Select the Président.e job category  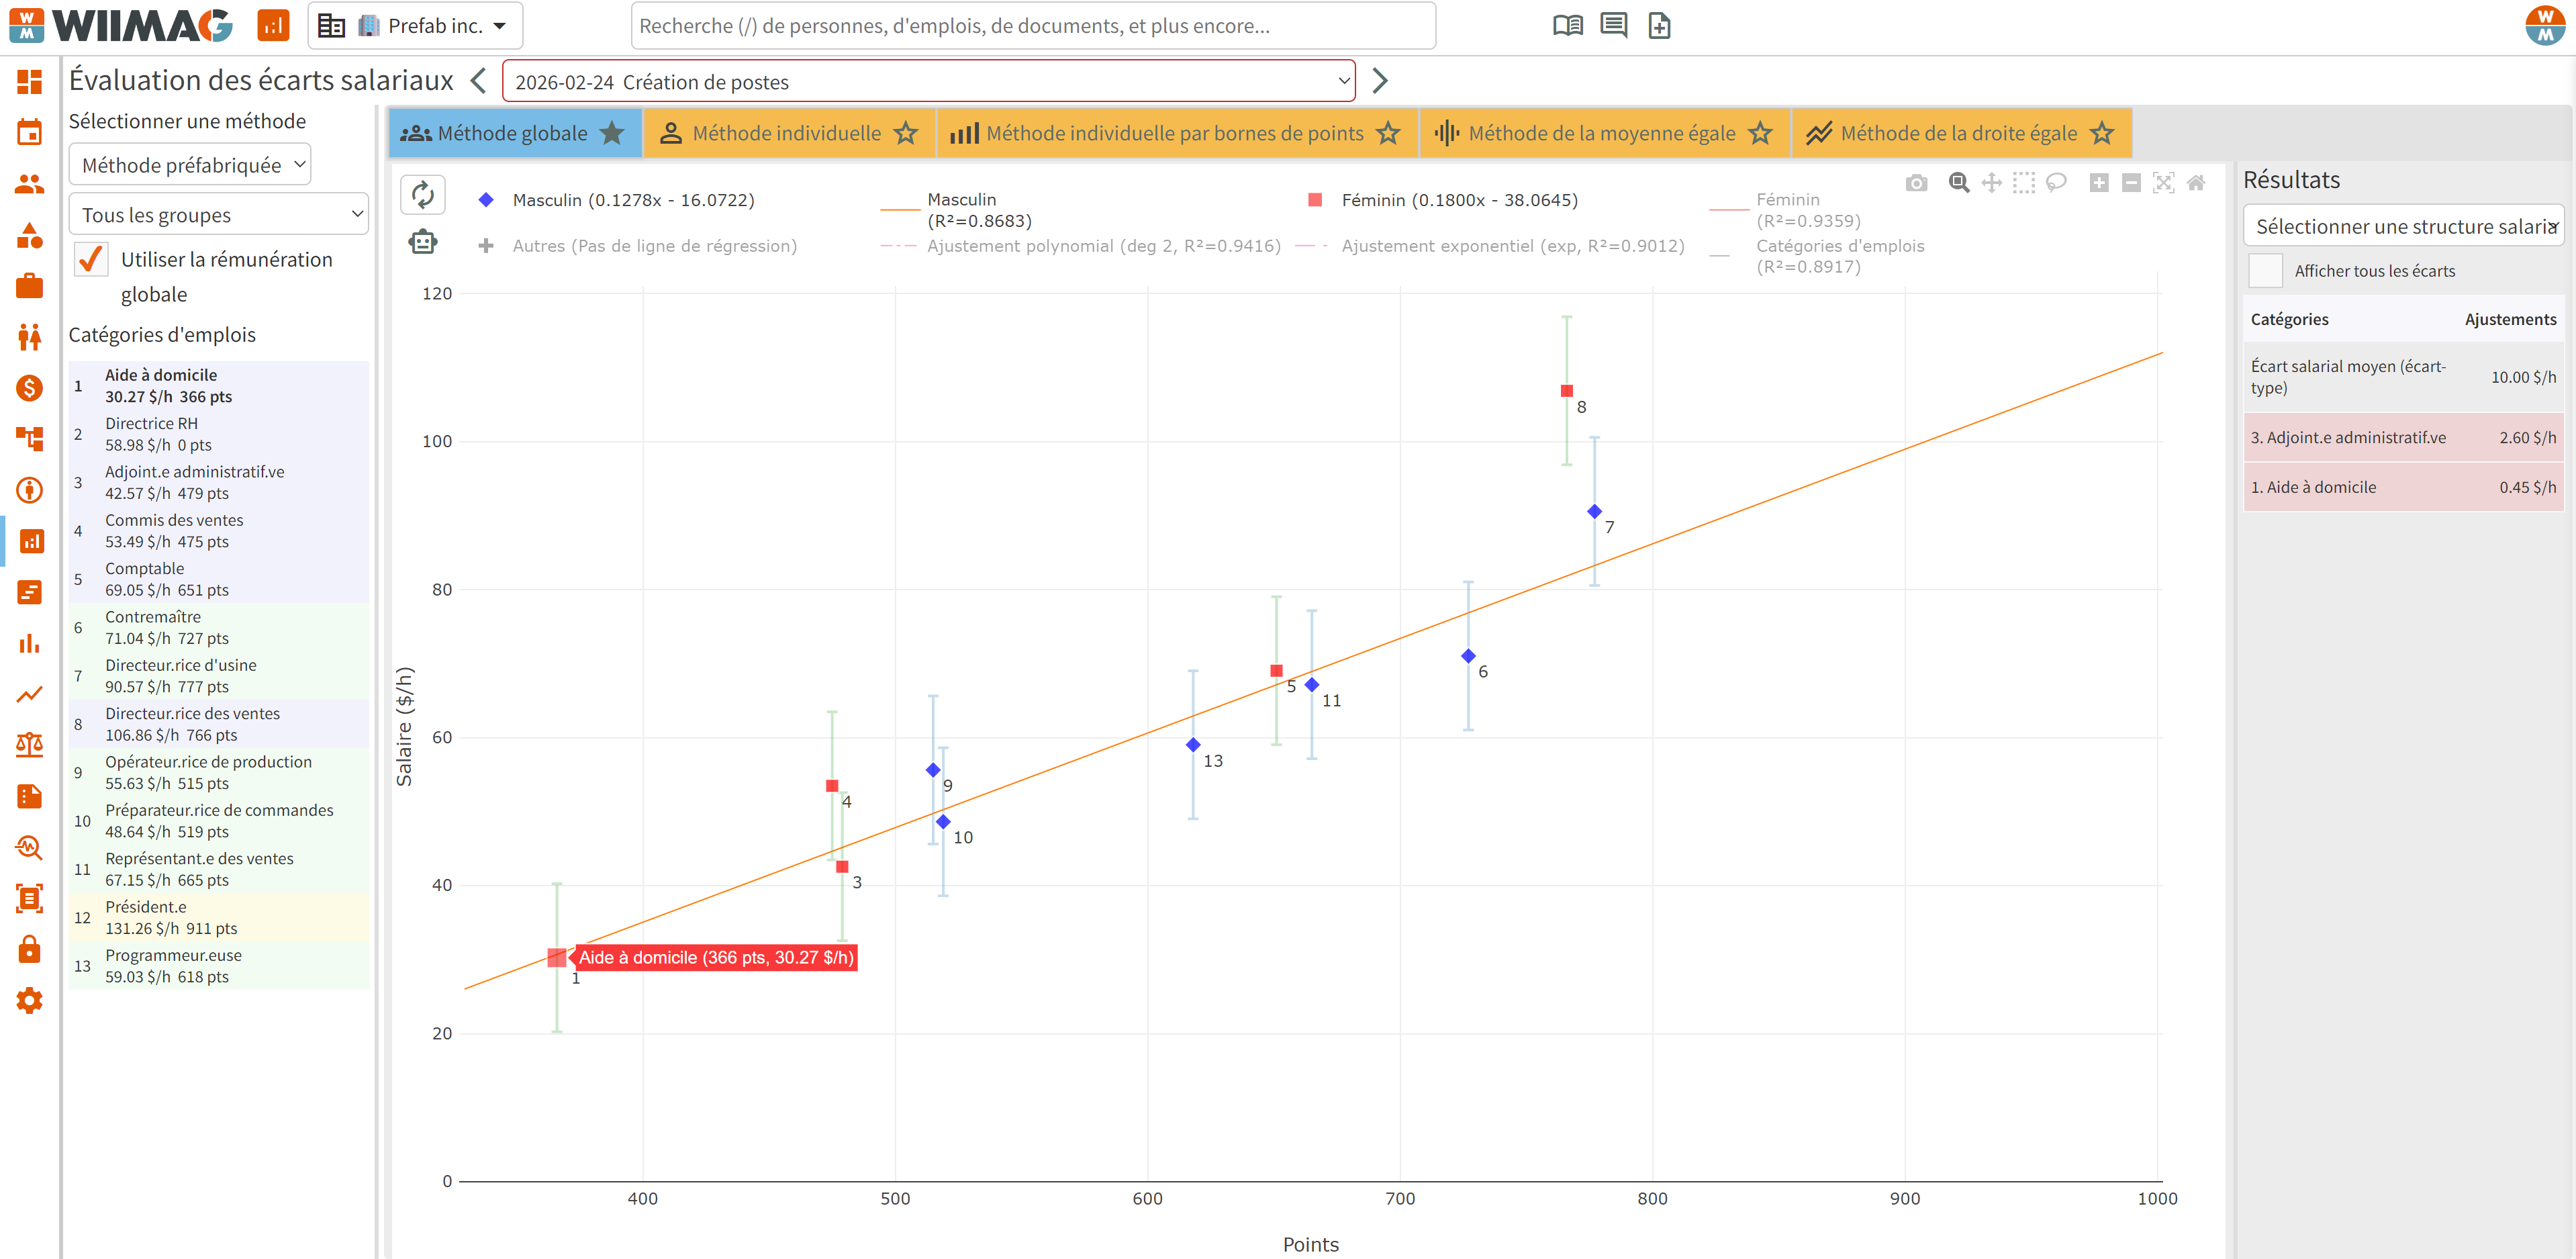219,917
